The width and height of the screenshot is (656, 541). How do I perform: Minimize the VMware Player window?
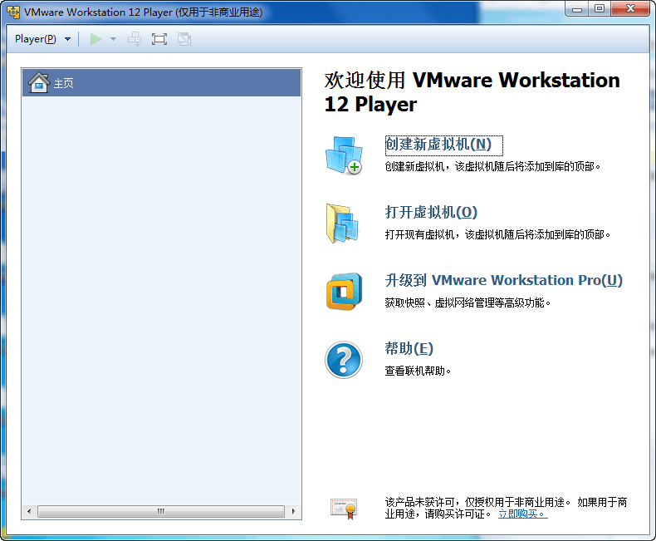[577, 9]
